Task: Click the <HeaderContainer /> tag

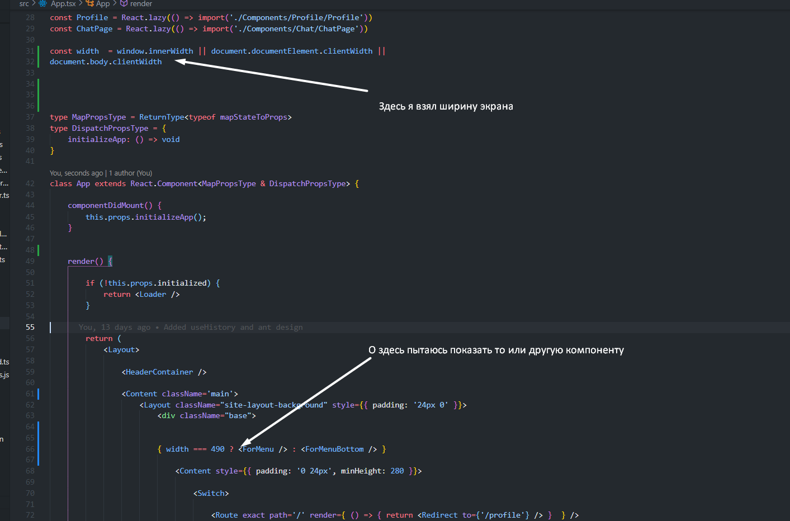Action: pos(164,372)
